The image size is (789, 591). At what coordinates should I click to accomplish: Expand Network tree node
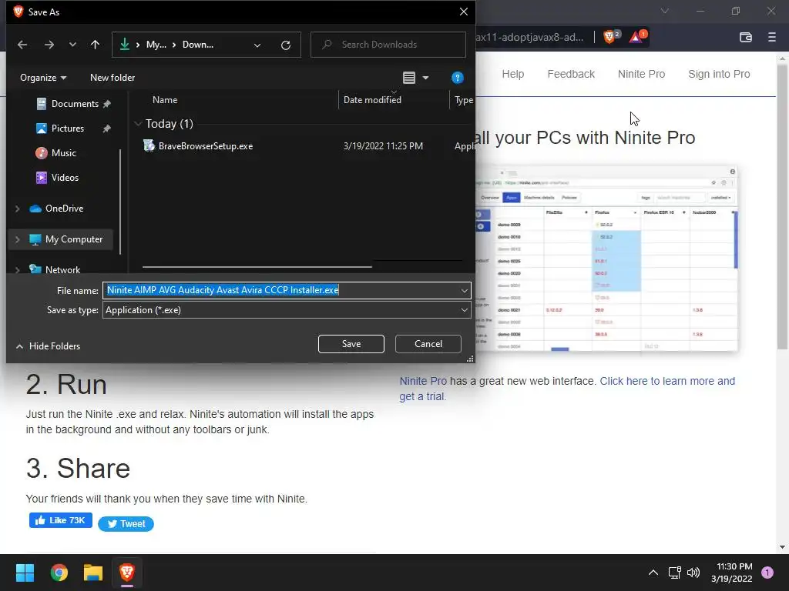18,270
